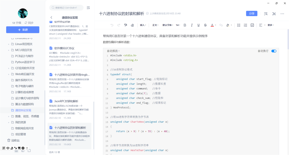Image resolution: width=289 pixels, height=155 pixels.
Task: Click the 同步 sync button
Action: click(29, 23)
